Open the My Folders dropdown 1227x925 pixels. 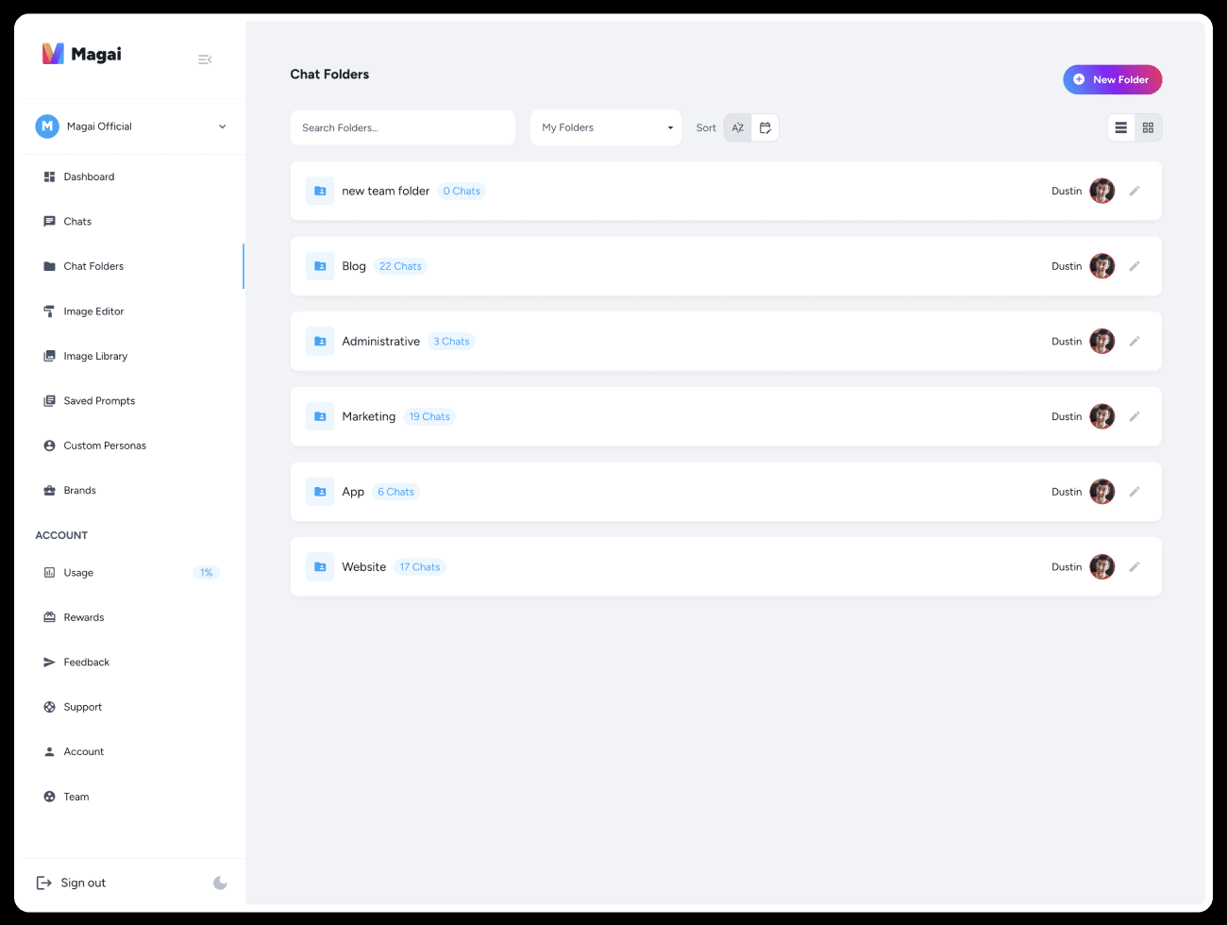pyautogui.click(x=606, y=127)
